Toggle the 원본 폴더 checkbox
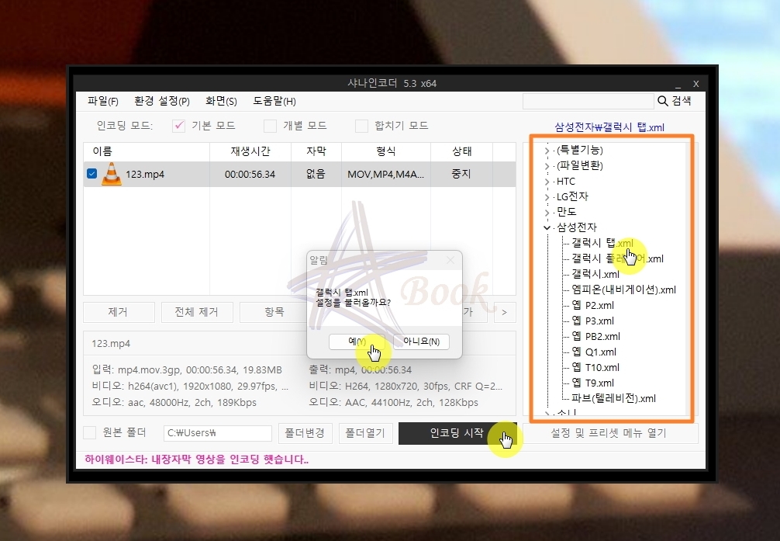The image size is (780, 541). click(x=89, y=433)
